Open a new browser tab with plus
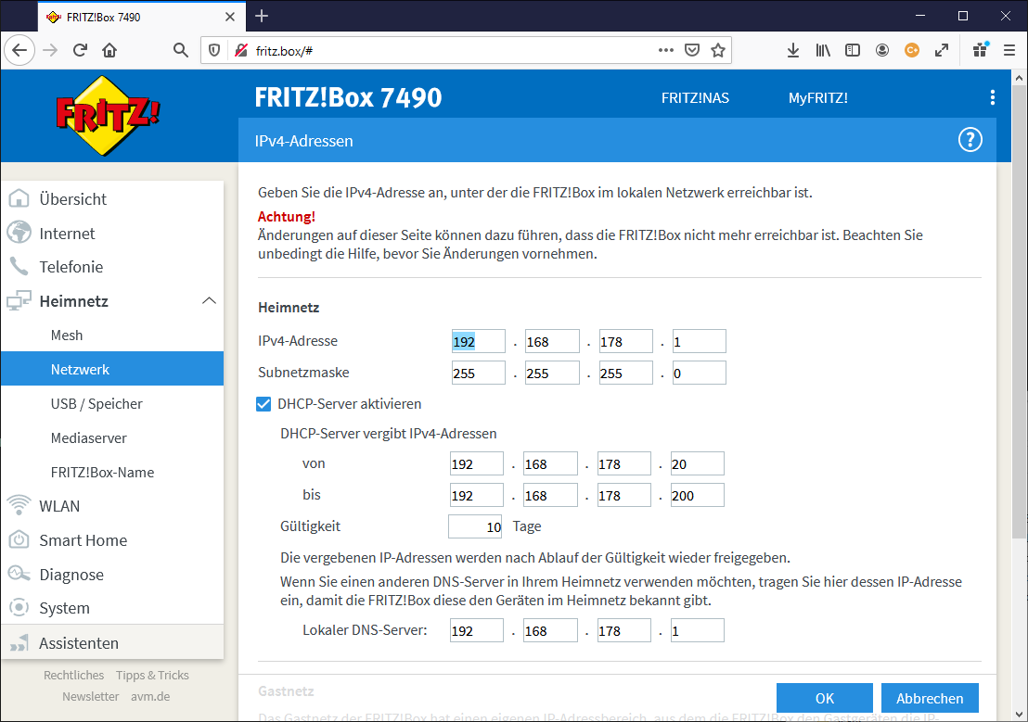1028x722 pixels. [262, 17]
